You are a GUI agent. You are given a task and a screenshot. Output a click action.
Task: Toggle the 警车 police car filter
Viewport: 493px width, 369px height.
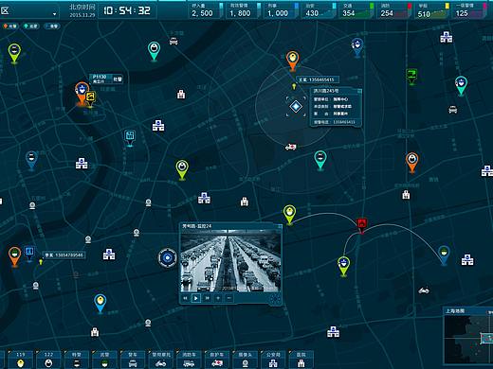[x=133, y=360]
